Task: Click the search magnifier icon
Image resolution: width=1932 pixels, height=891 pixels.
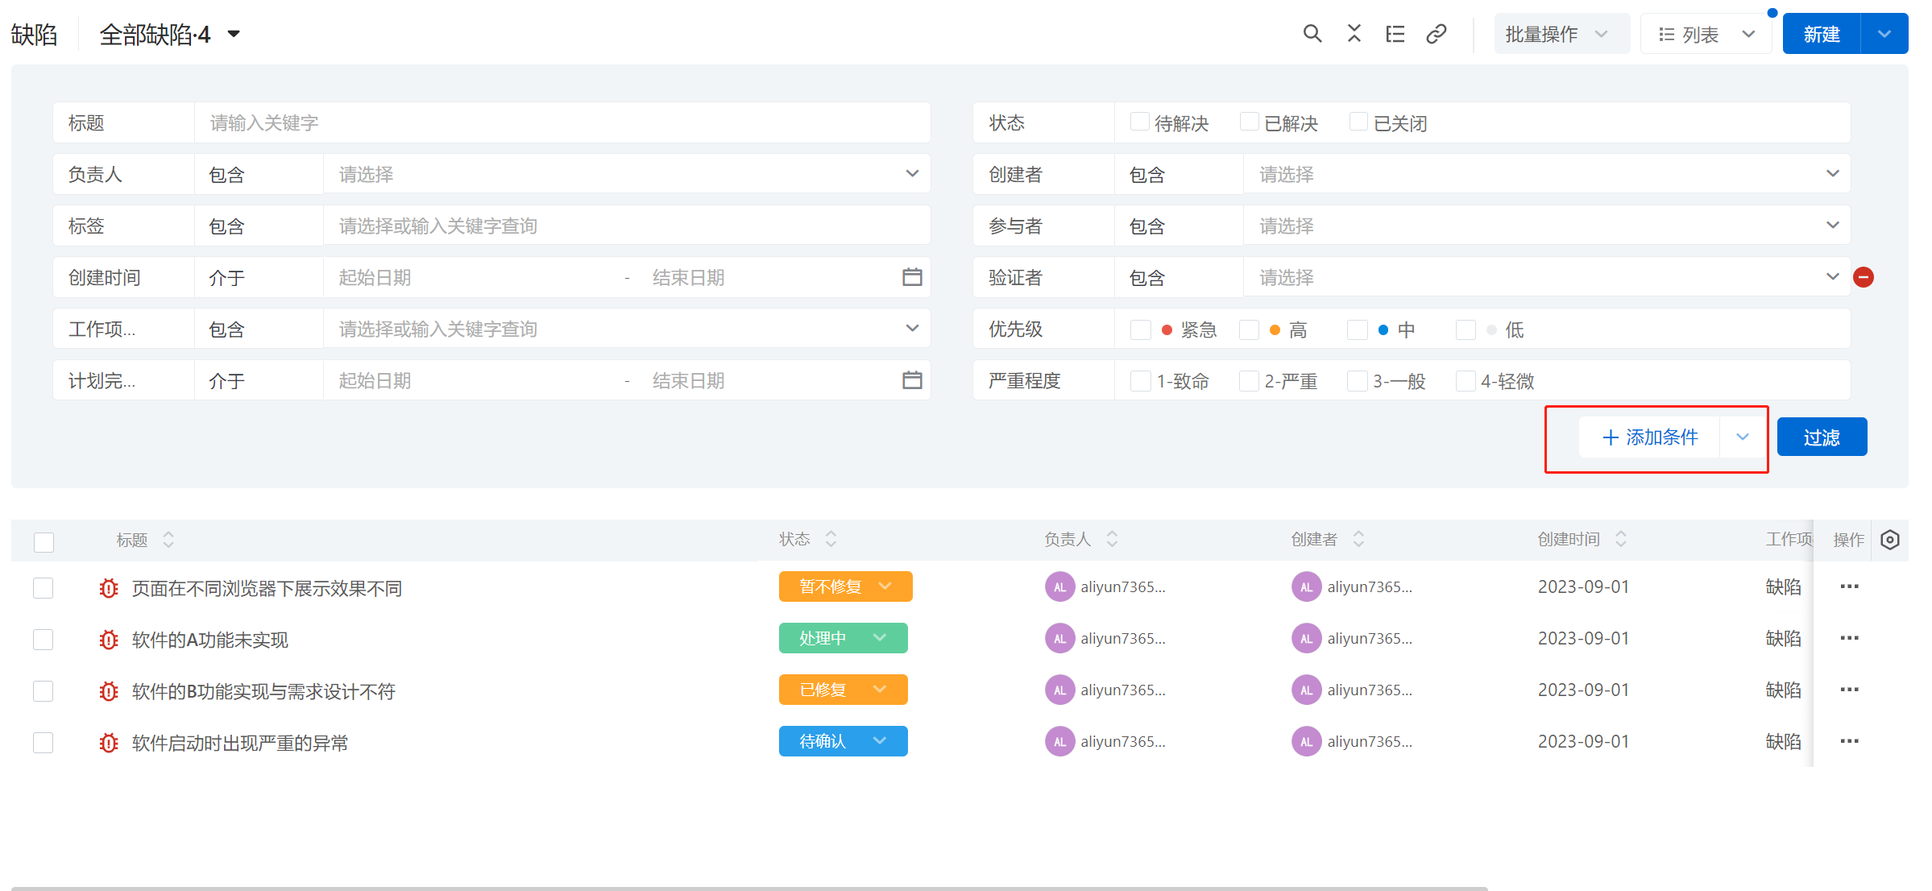Action: 1312,34
